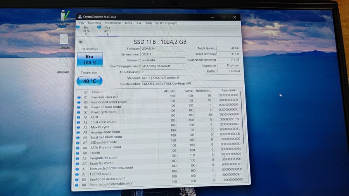
Task: Click the blue status dot for Max PE cycle
Action: point(78,127)
